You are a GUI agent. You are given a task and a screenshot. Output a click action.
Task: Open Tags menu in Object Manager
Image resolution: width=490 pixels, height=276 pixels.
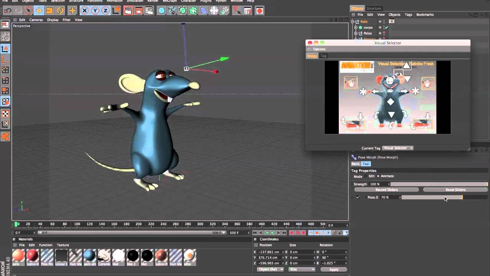click(x=408, y=15)
